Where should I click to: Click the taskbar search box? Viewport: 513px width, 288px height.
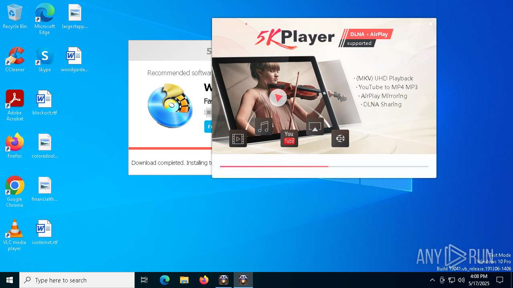(77, 280)
